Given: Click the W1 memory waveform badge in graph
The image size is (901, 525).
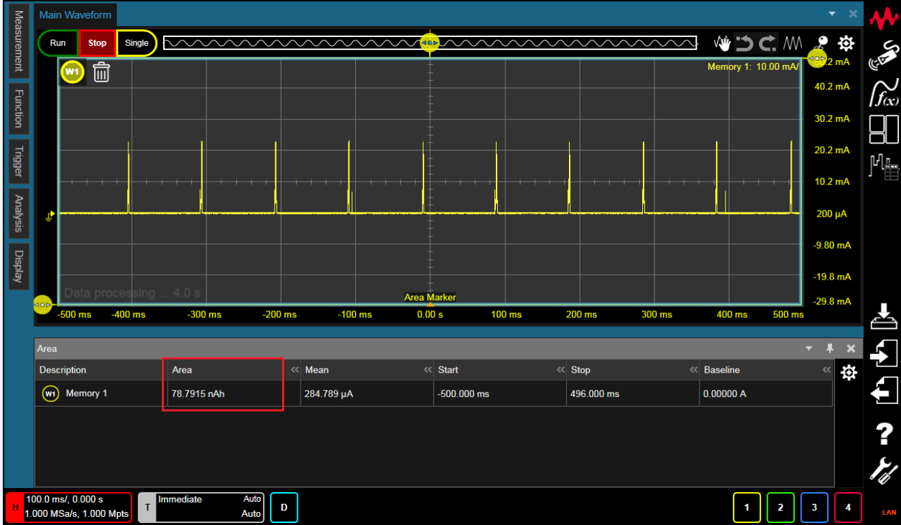Looking at the screenshot, I should (73, 72).
